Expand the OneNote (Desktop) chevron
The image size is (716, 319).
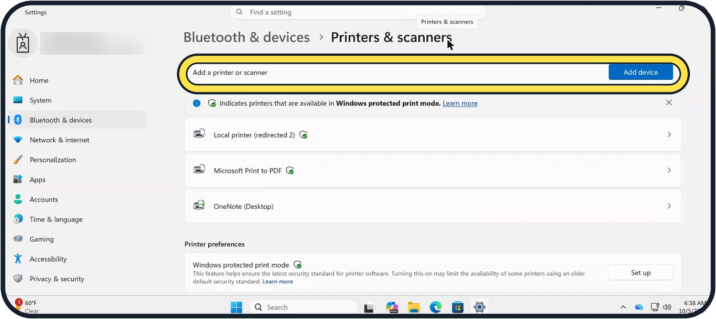point(669,206)
